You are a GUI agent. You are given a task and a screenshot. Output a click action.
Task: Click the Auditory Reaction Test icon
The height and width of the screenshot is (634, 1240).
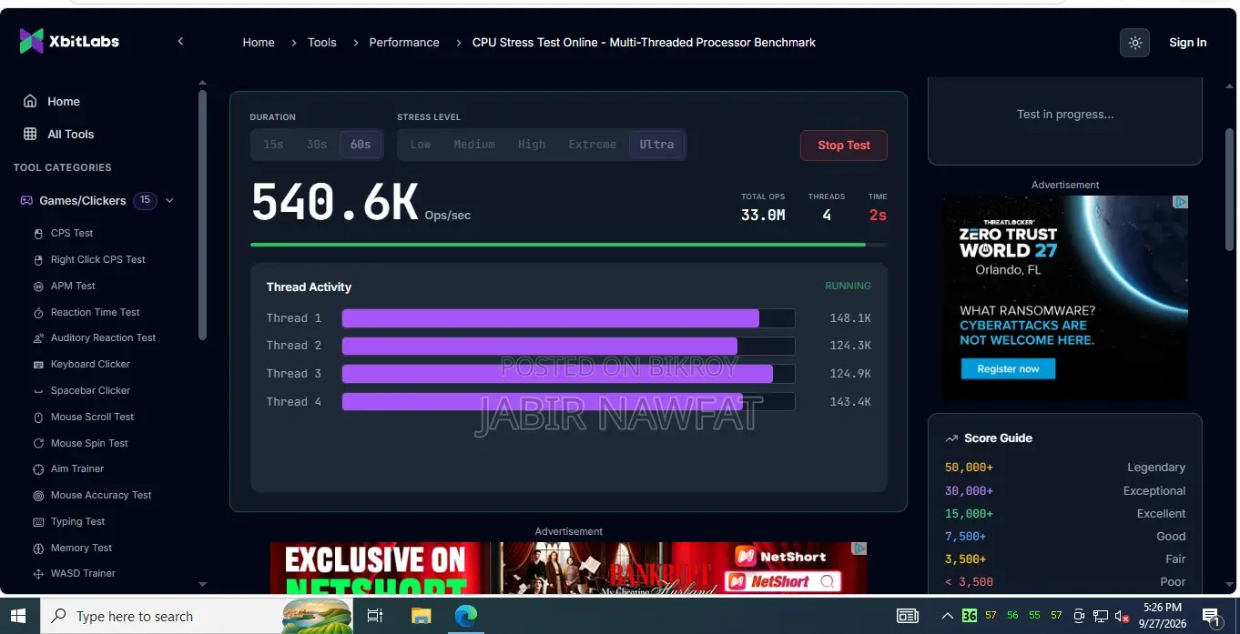click(x=38, y=338)
